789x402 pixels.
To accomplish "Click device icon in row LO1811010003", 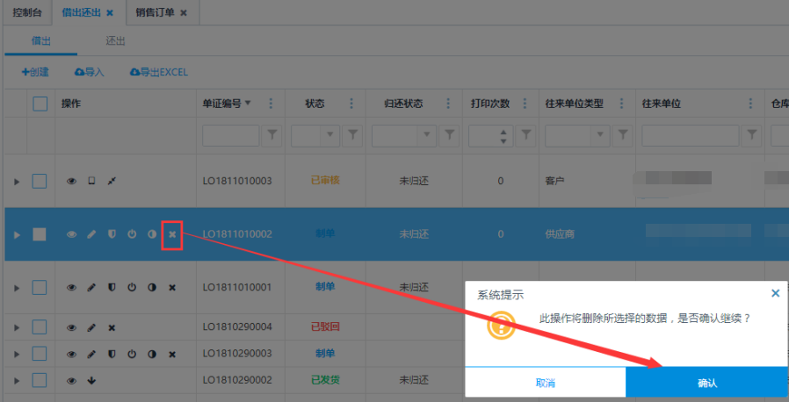I will (91, 181).
